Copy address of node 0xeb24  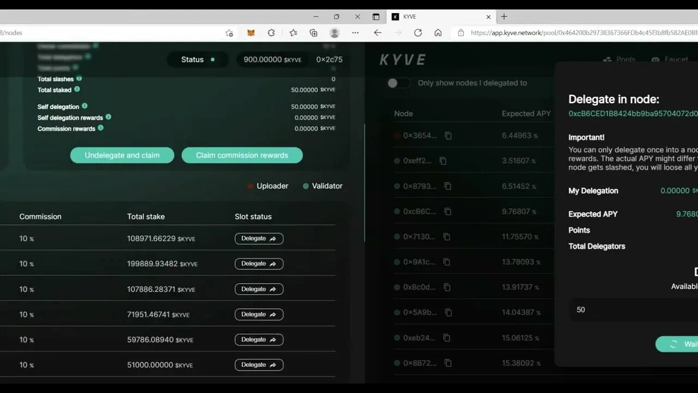pyautogui.click(x=447, y=338)
